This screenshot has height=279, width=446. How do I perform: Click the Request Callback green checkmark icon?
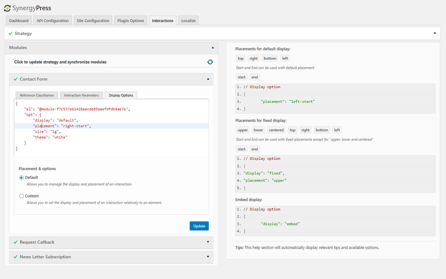coord(16,242)
